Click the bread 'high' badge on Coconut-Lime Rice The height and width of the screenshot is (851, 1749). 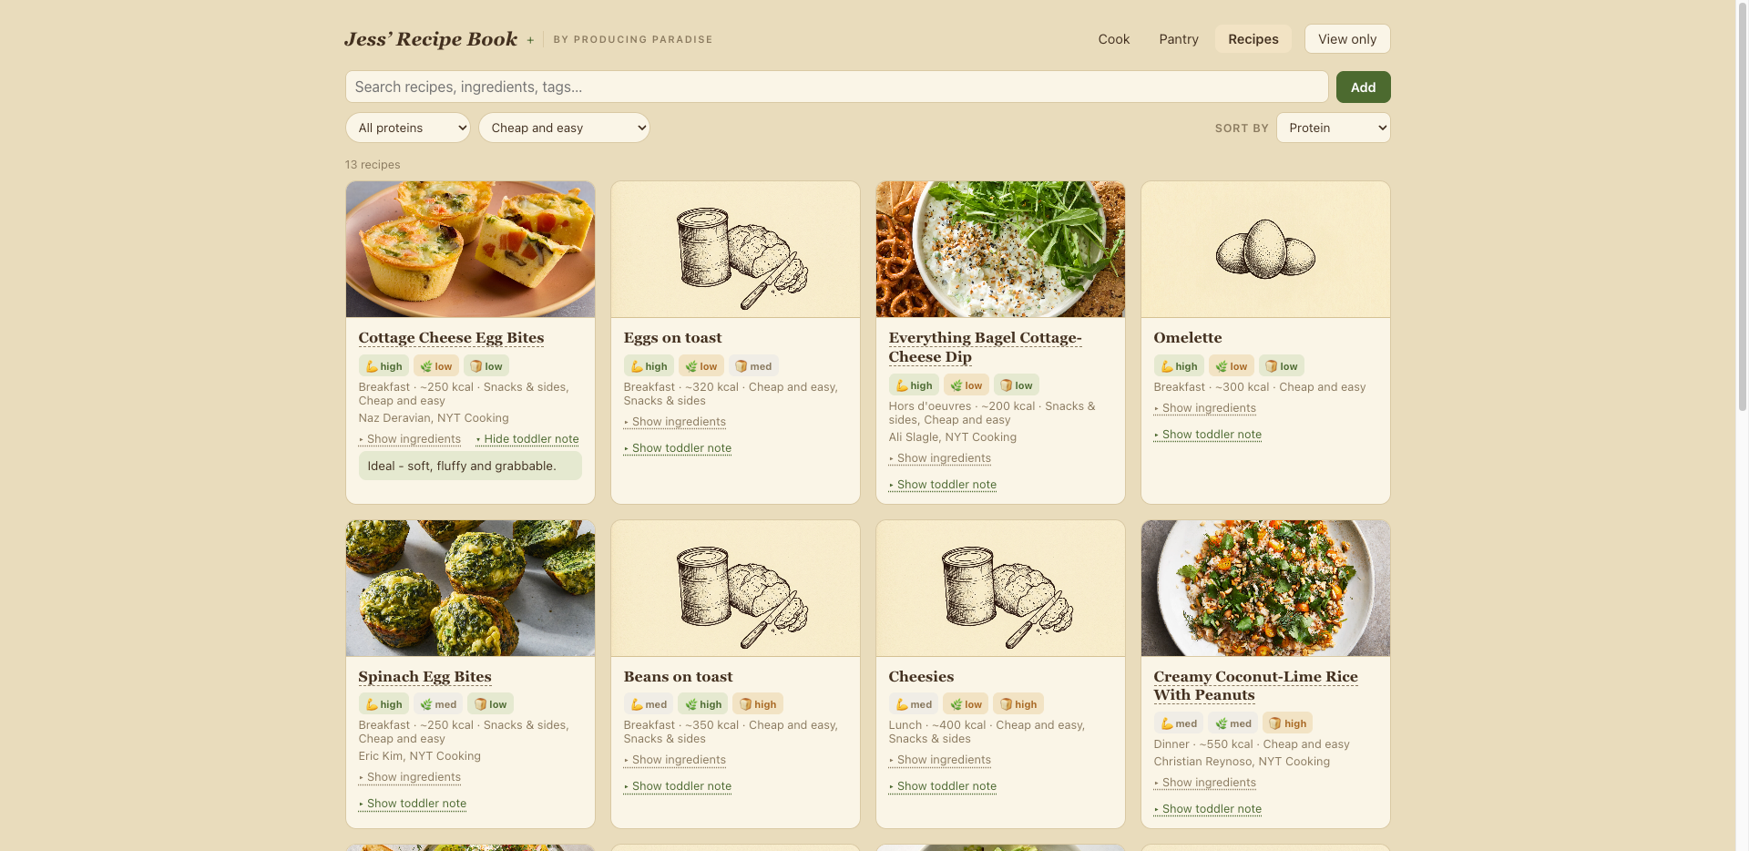(x=1288, y=723)
